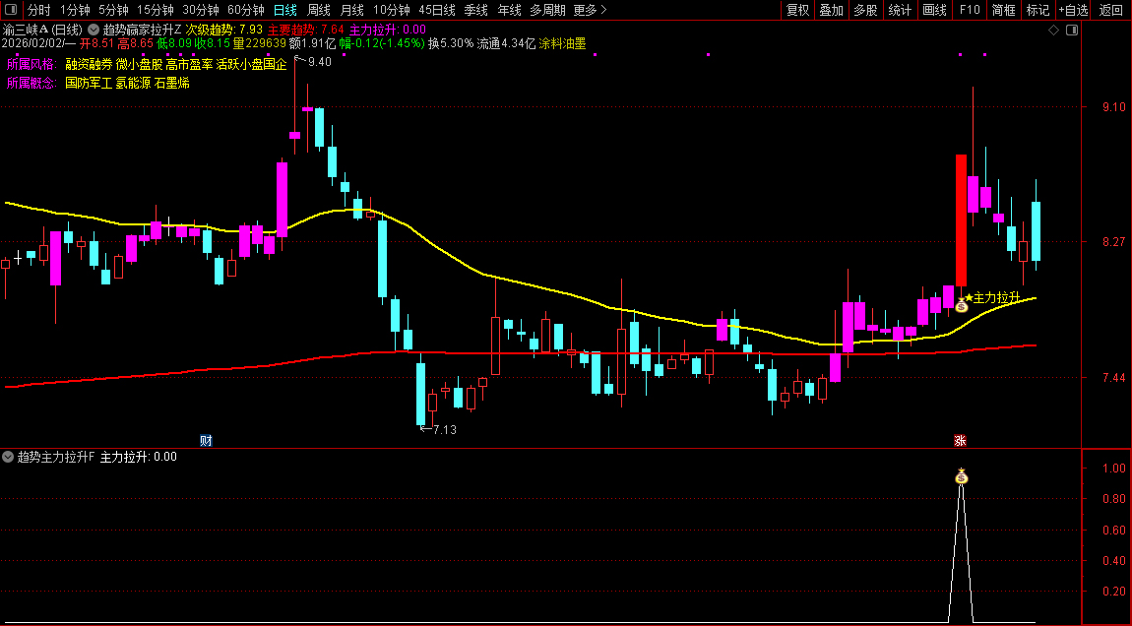Click the 复权 adjustment button
Image resolution: width=1132 pixels, height=626 pixels.
tap(797, 10)
